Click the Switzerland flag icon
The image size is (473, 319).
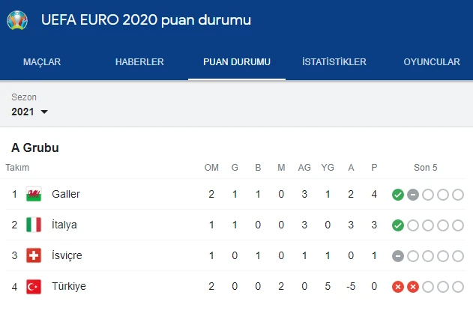(x=34, y=255)
